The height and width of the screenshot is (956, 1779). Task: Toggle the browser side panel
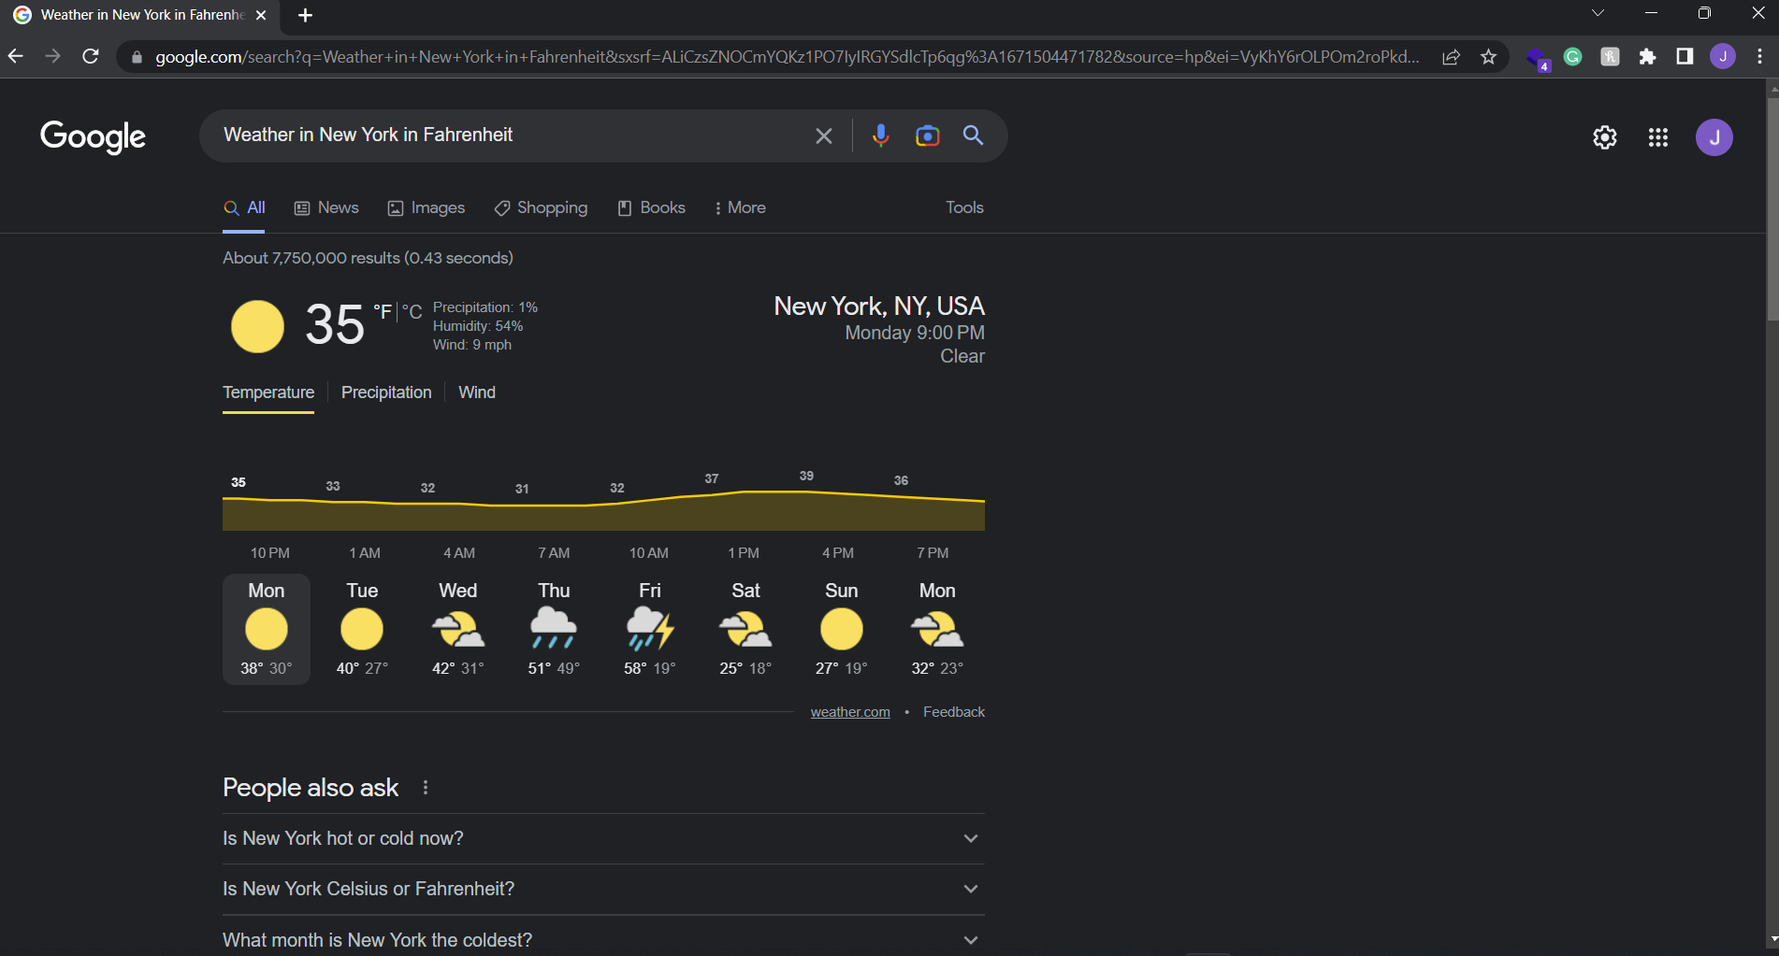tap(1685, 57)
